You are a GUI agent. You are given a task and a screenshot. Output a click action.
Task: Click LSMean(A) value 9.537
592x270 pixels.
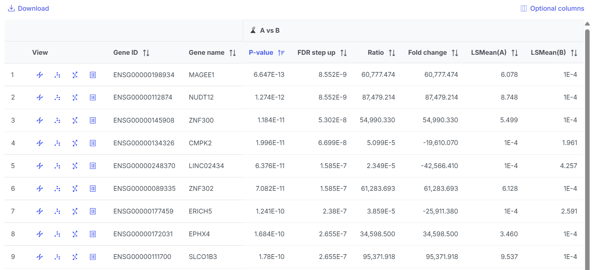509,257
